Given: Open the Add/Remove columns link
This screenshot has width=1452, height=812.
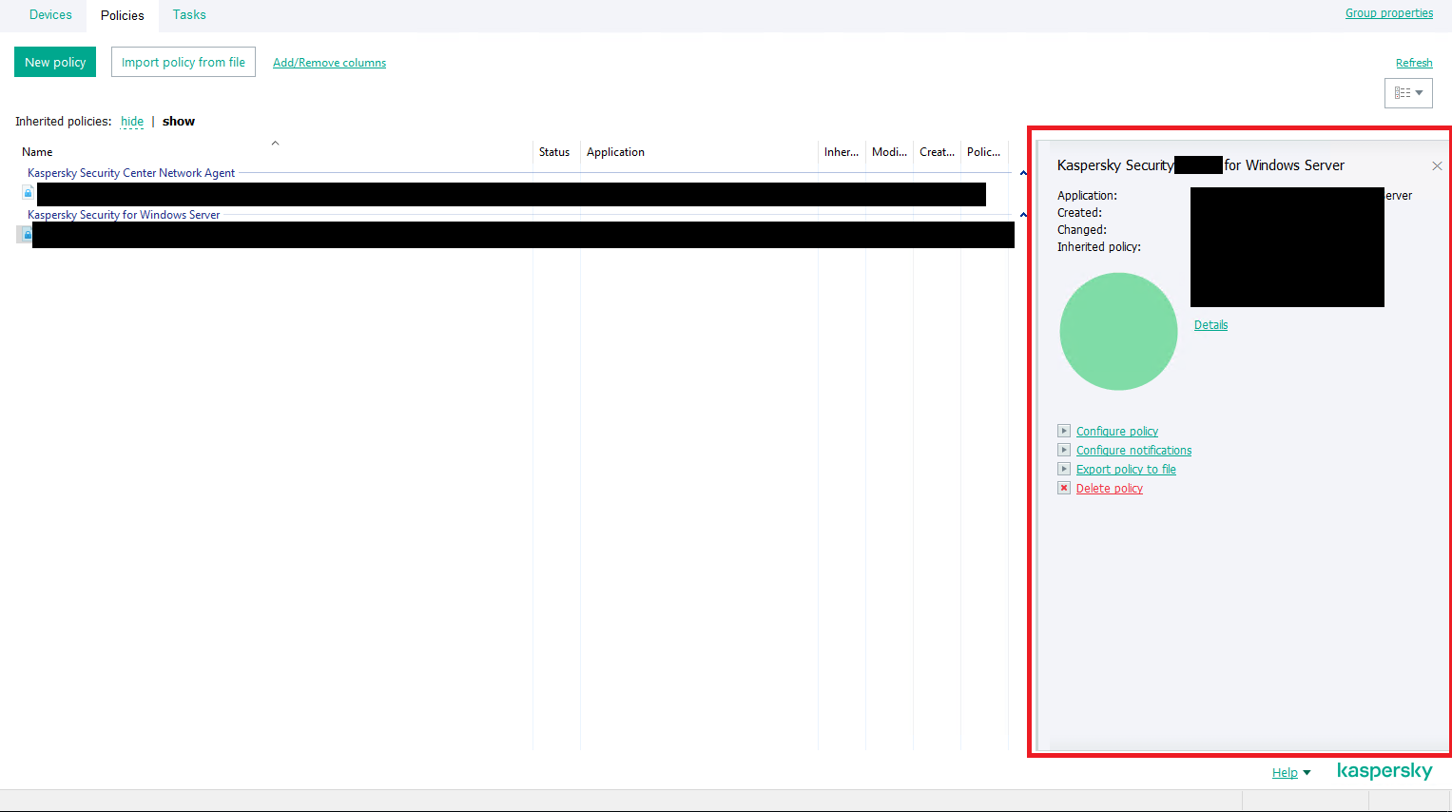Looking at the screenshot, I should [329, 63].
